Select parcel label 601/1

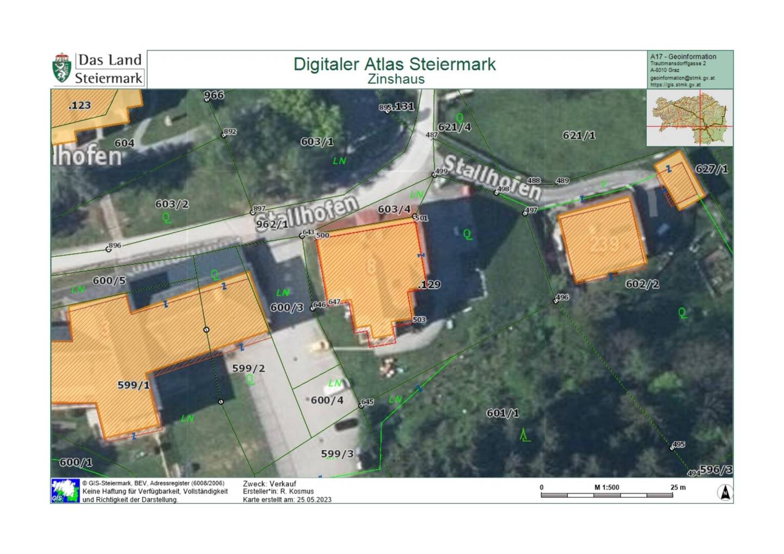(x=503, y=414)
